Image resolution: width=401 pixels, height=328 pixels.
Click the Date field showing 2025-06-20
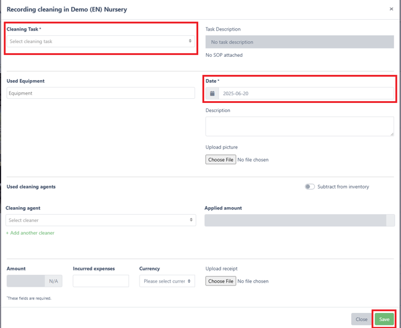pyautogui.click(x=306, y=93)
